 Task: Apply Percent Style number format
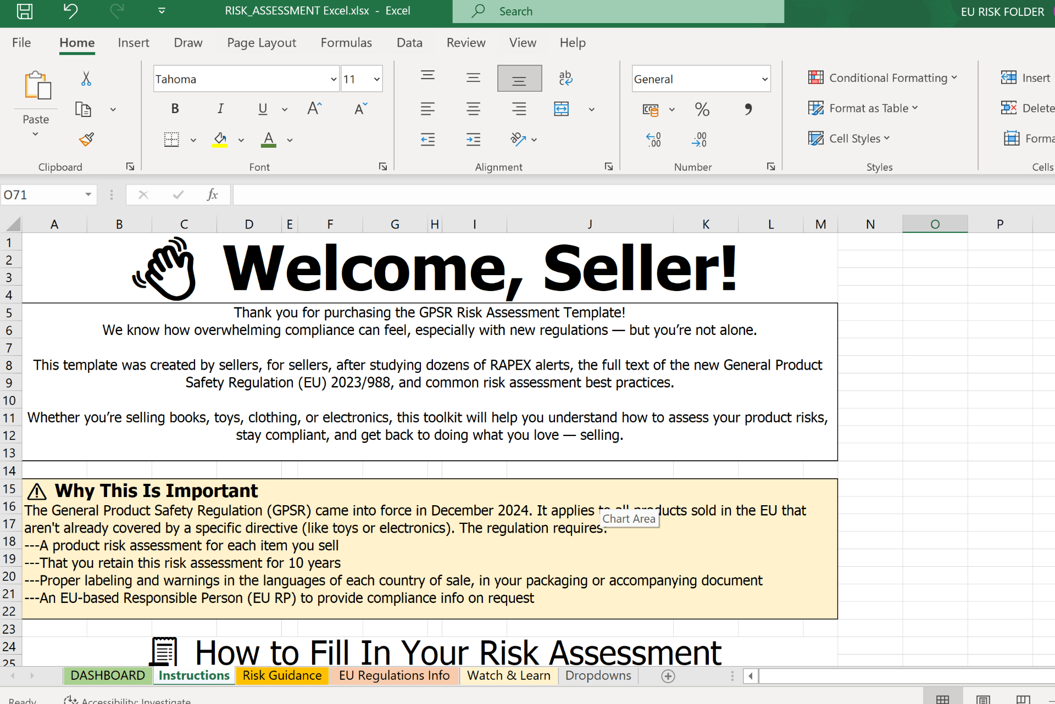702,109
